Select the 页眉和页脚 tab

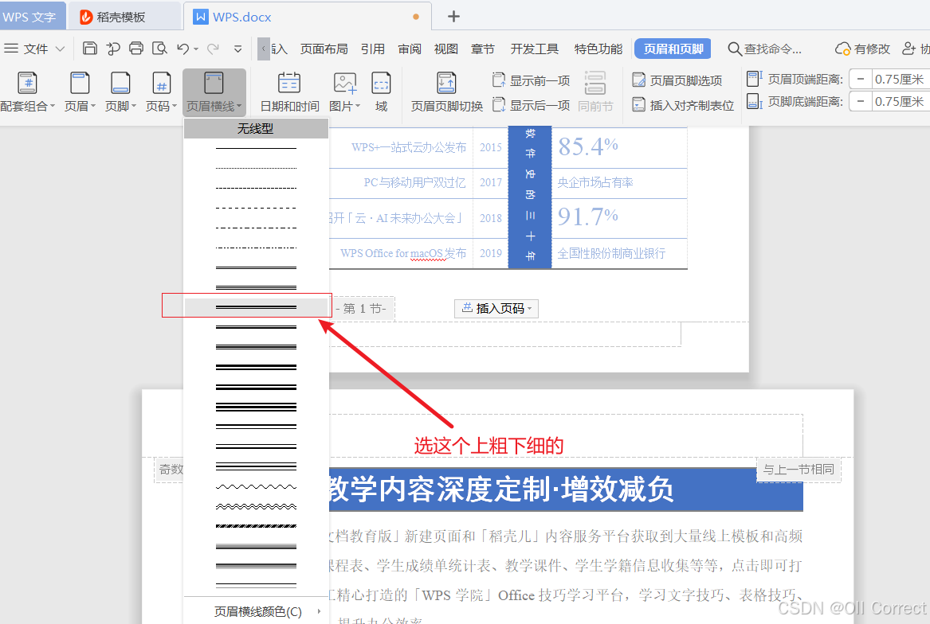[673, 49]
